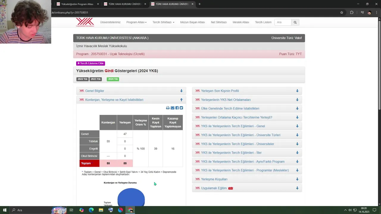Click the Windows taskbar Ara search box
This screenshot has height=214, width=381.
coord(30,210)
